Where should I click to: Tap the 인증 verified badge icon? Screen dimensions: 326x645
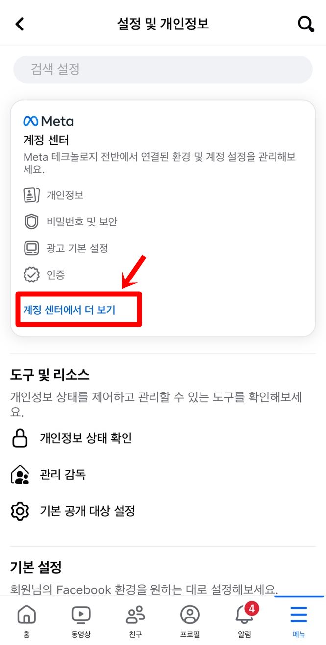pyautogui.click(x=31, y=275)
